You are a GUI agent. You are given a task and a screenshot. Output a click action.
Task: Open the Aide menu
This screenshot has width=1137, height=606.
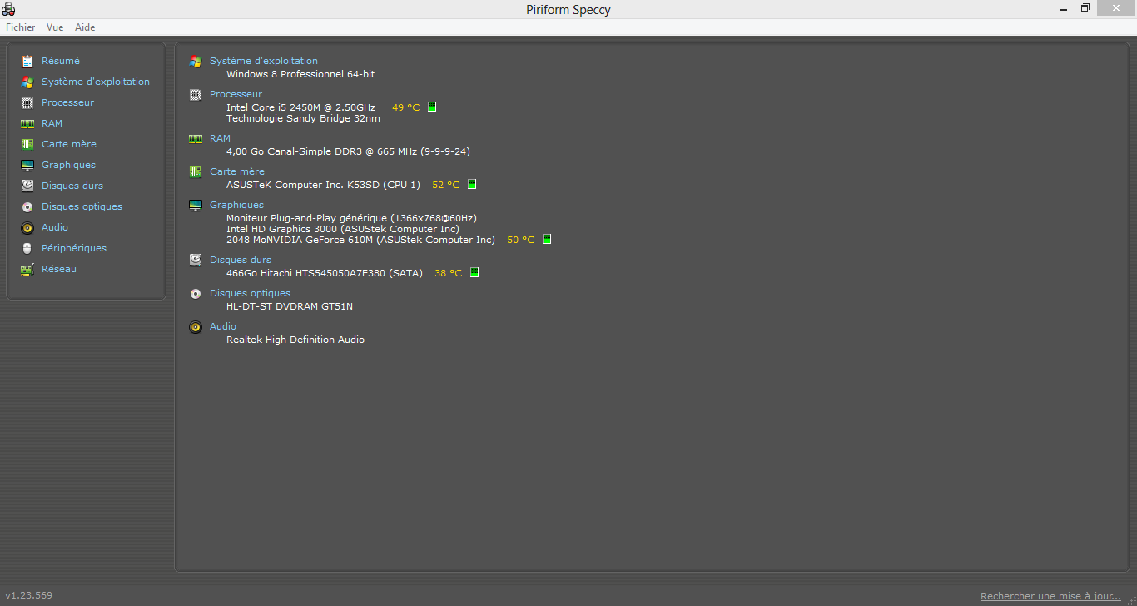pos(85,27)
